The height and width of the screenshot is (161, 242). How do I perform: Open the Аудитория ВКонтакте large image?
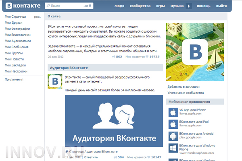pyautogui.click(x=114, y=121)
